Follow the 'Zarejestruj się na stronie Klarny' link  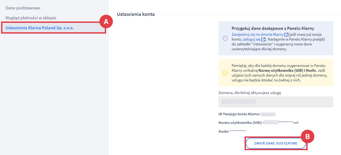pyautogui.click(x=258, y=34)
